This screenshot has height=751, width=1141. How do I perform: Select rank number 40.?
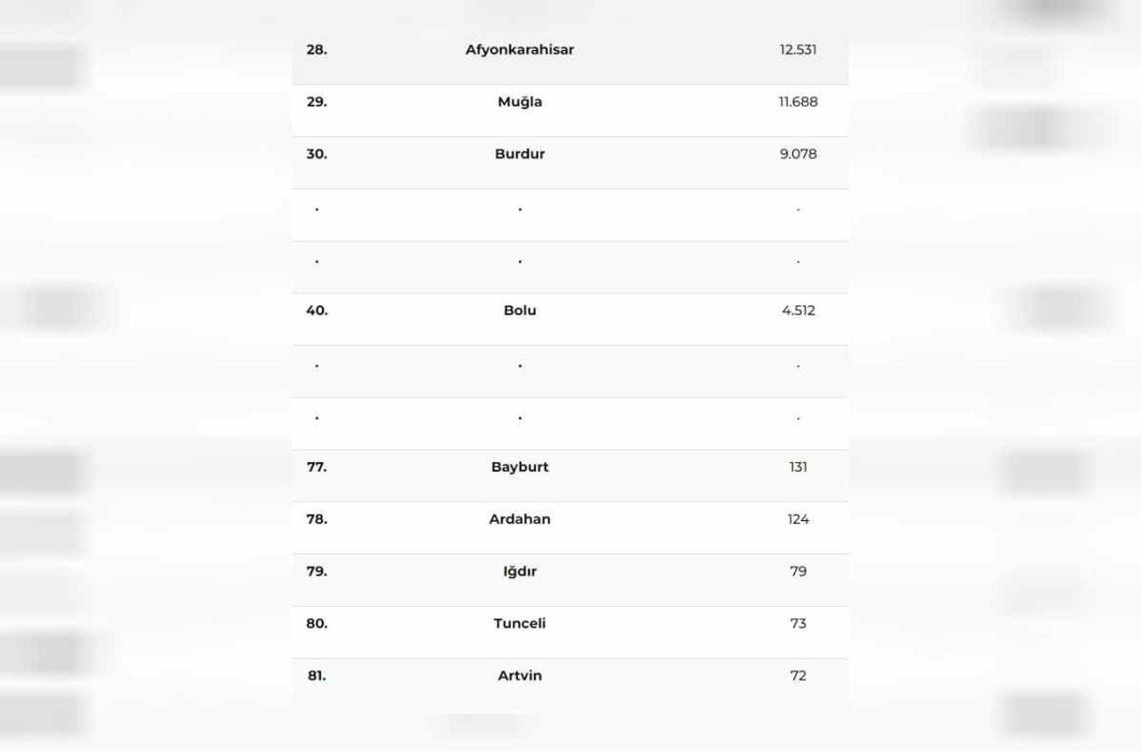316,311
